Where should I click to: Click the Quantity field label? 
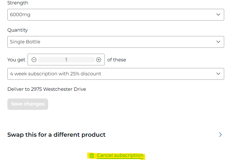point(18,30)
